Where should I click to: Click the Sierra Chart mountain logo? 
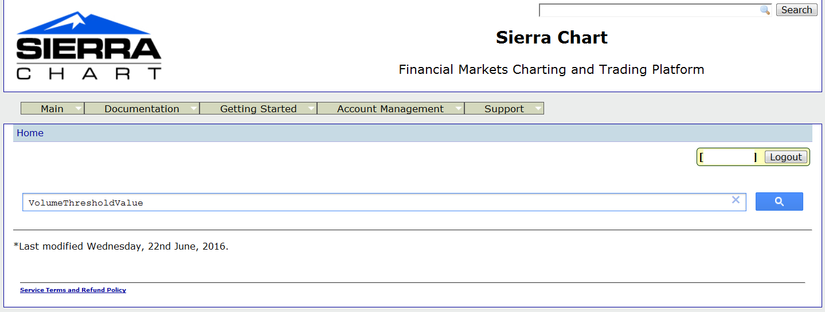click(x=89, y=46)
